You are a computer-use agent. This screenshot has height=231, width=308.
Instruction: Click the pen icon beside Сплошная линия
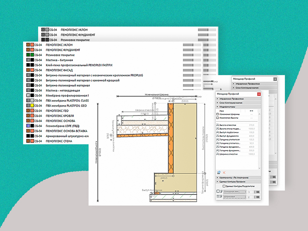click(x=257, y=191)
